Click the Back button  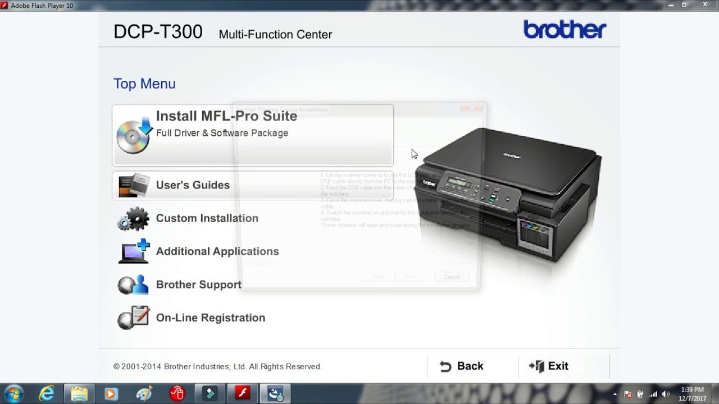[x=462, y=366]
